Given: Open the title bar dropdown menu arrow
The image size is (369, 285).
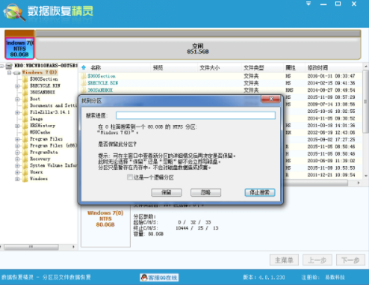Looking at the screenshot, I should point(308,4).
